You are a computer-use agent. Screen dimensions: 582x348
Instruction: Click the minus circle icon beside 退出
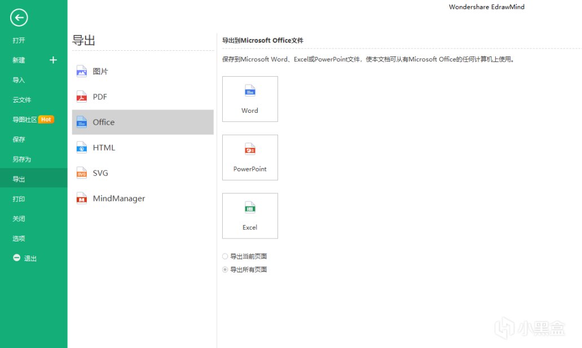tap(17, 257)
